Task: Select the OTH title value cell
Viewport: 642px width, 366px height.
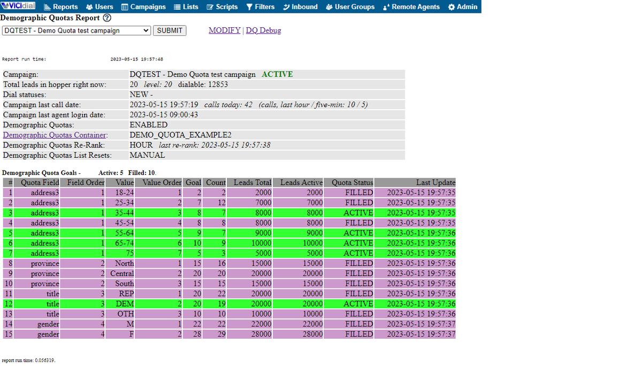Action: point(120,314)
